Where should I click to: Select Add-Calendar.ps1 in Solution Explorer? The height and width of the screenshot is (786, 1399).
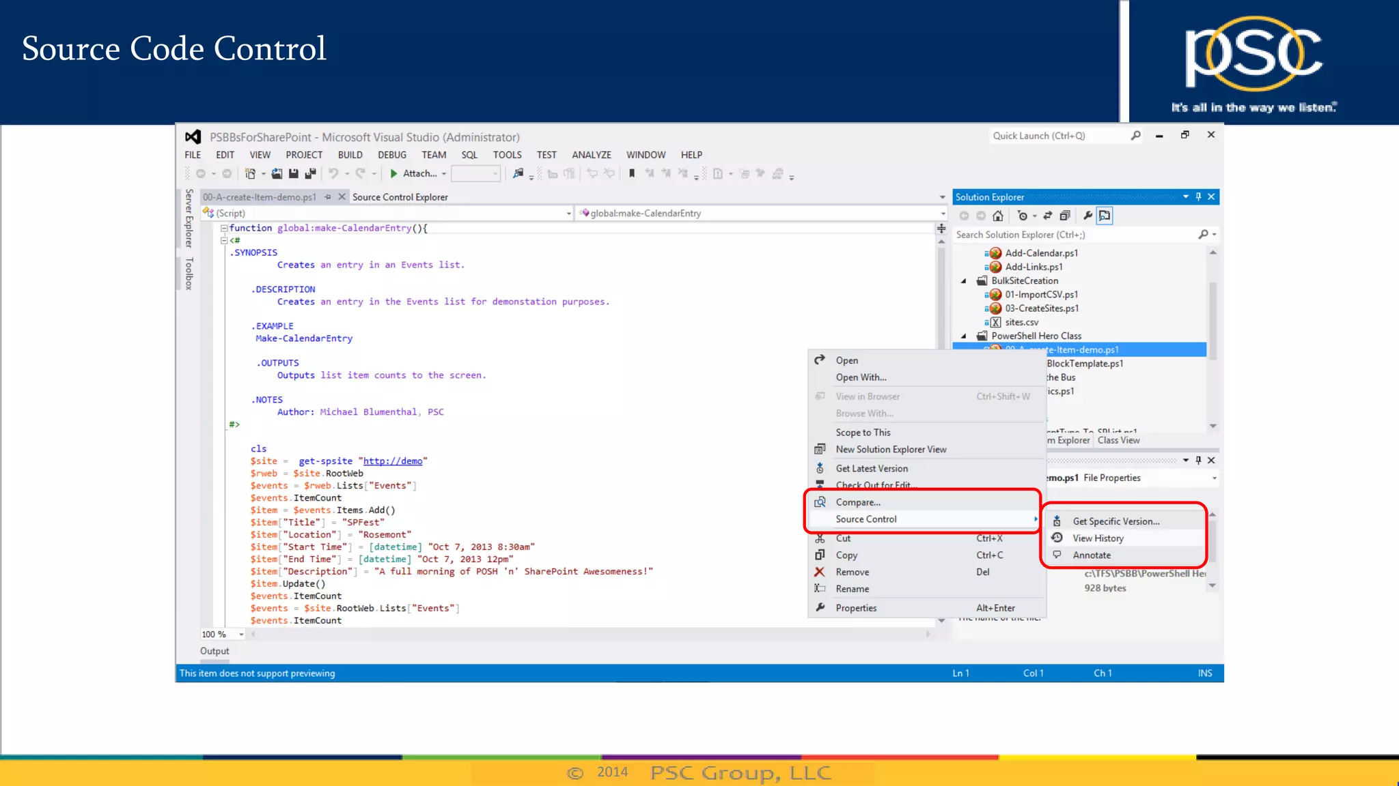tap(1041, 253)
